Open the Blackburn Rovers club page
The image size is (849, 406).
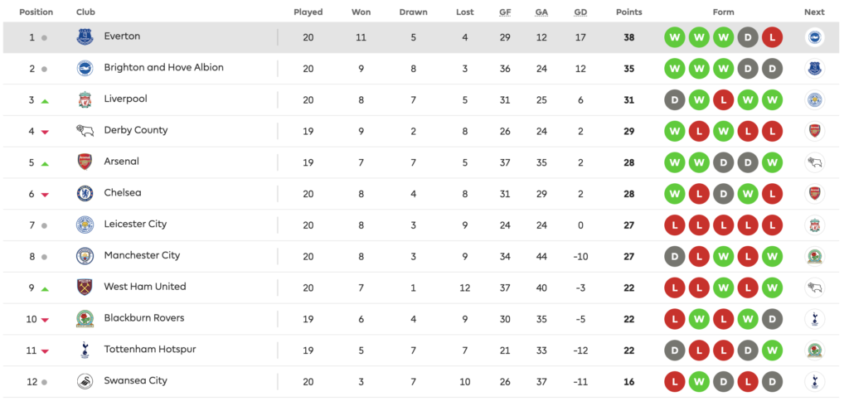point(144,318)
